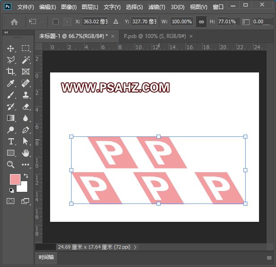Toggle relative positioning triangle icon
Viewport: 276px width, 267px height.
[116, 21]
